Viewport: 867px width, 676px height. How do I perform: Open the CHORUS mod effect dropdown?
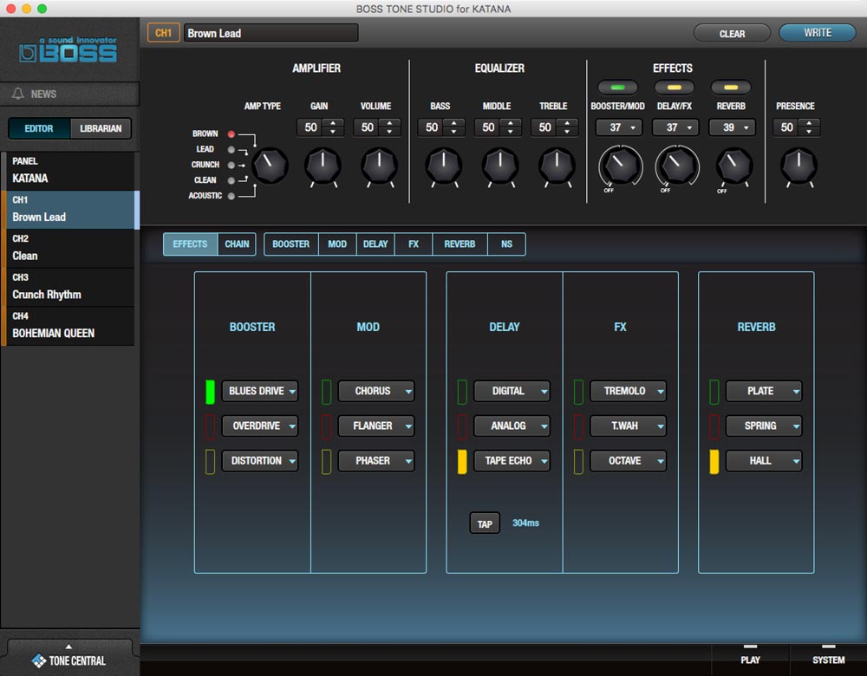coord(375,391)
